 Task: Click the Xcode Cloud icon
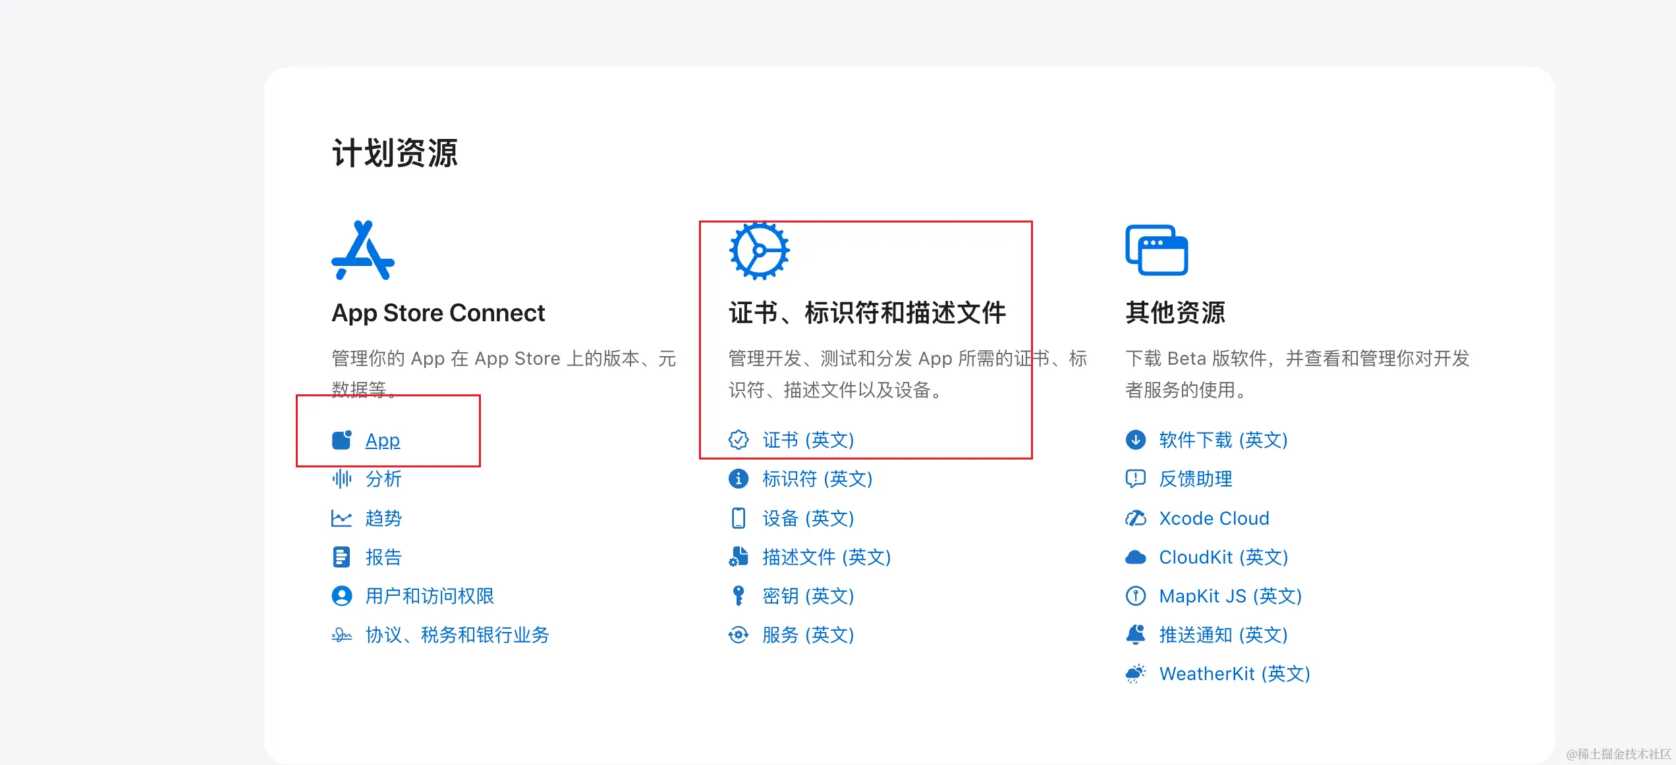1136,518
